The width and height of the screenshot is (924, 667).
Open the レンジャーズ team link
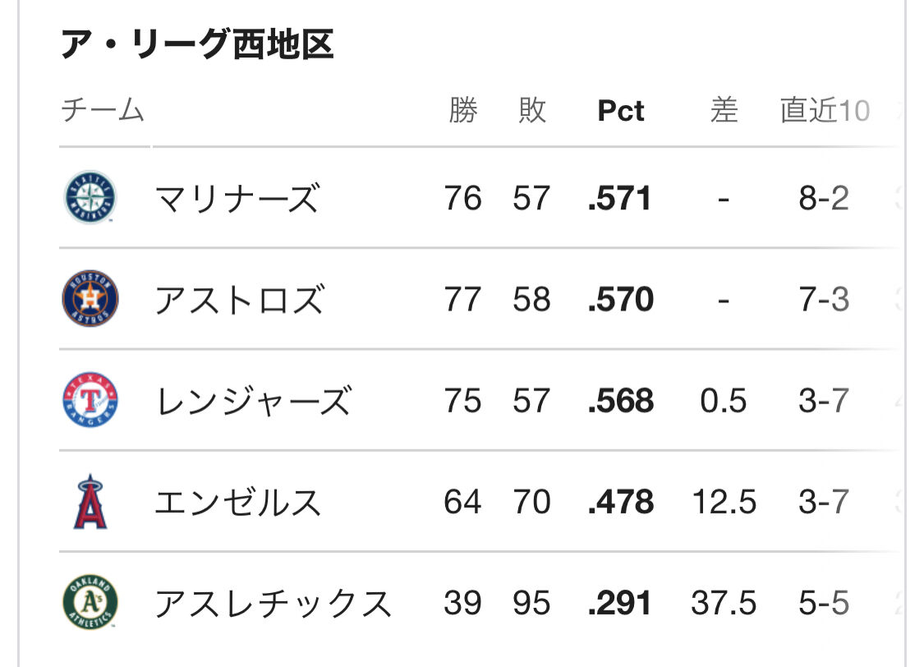point(254,401)
